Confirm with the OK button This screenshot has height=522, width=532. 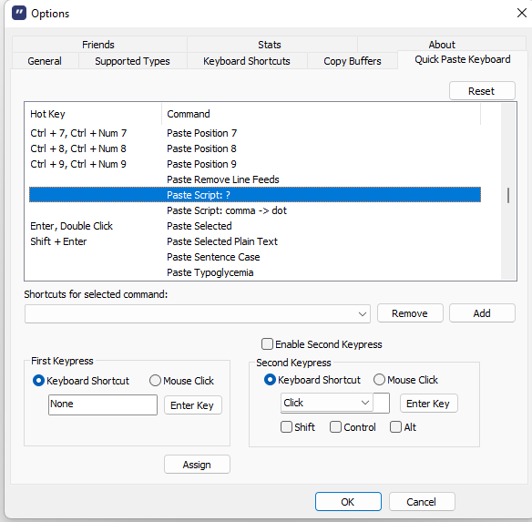point(348,502)
